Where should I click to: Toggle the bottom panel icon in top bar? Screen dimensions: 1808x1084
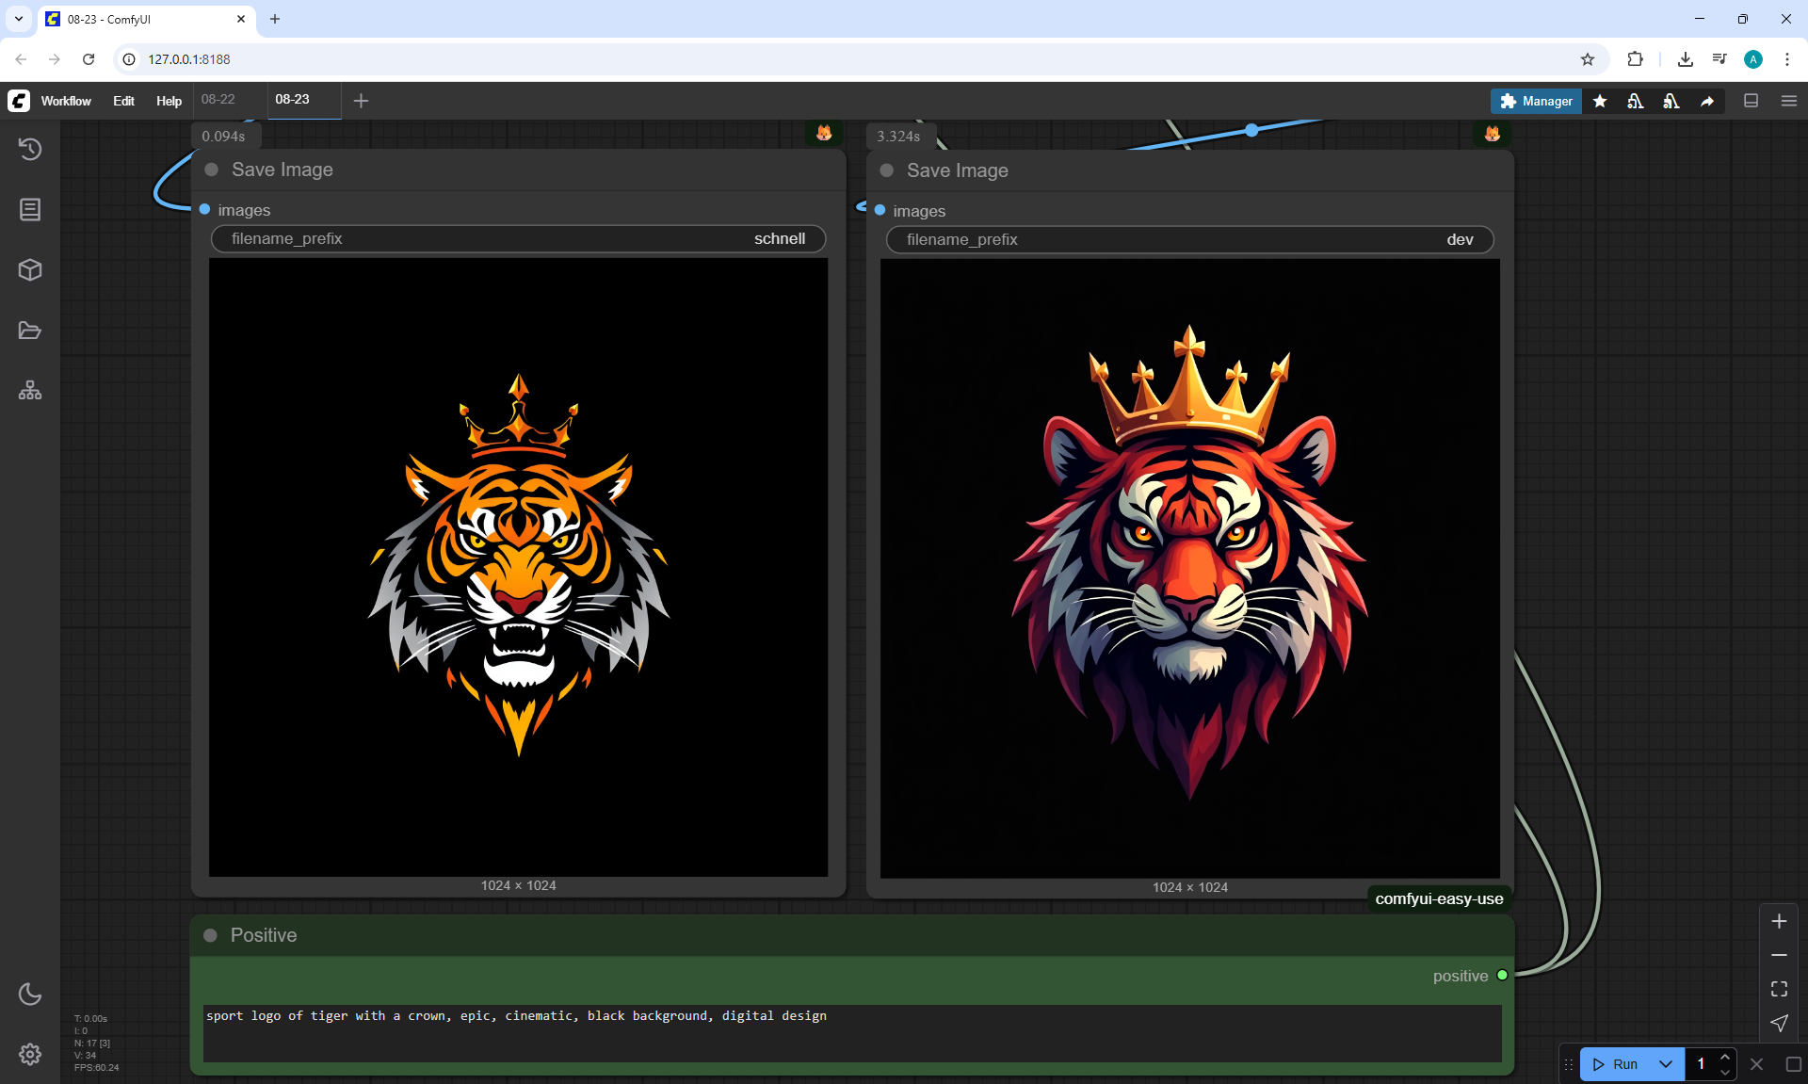click(x=1751, y=101)
